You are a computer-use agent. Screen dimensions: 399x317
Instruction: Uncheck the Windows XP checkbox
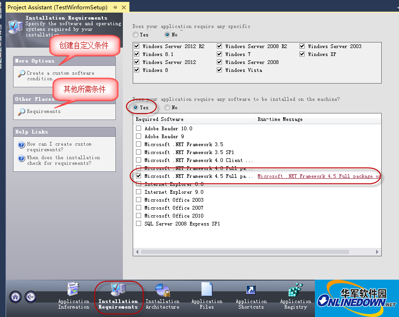pos(302,54)
